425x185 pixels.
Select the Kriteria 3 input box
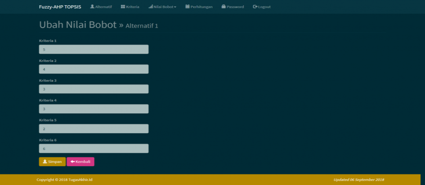coord(94,89)
